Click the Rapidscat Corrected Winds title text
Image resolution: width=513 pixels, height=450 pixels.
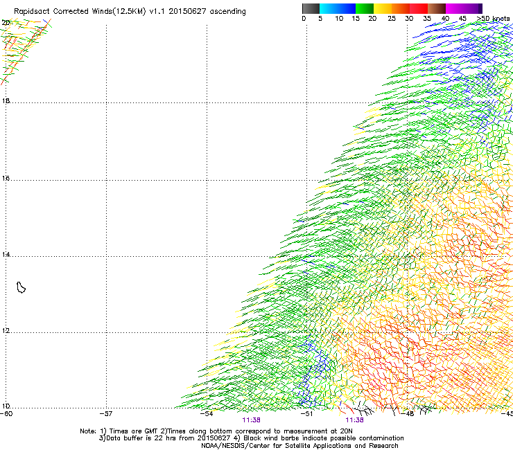[130, 11]
